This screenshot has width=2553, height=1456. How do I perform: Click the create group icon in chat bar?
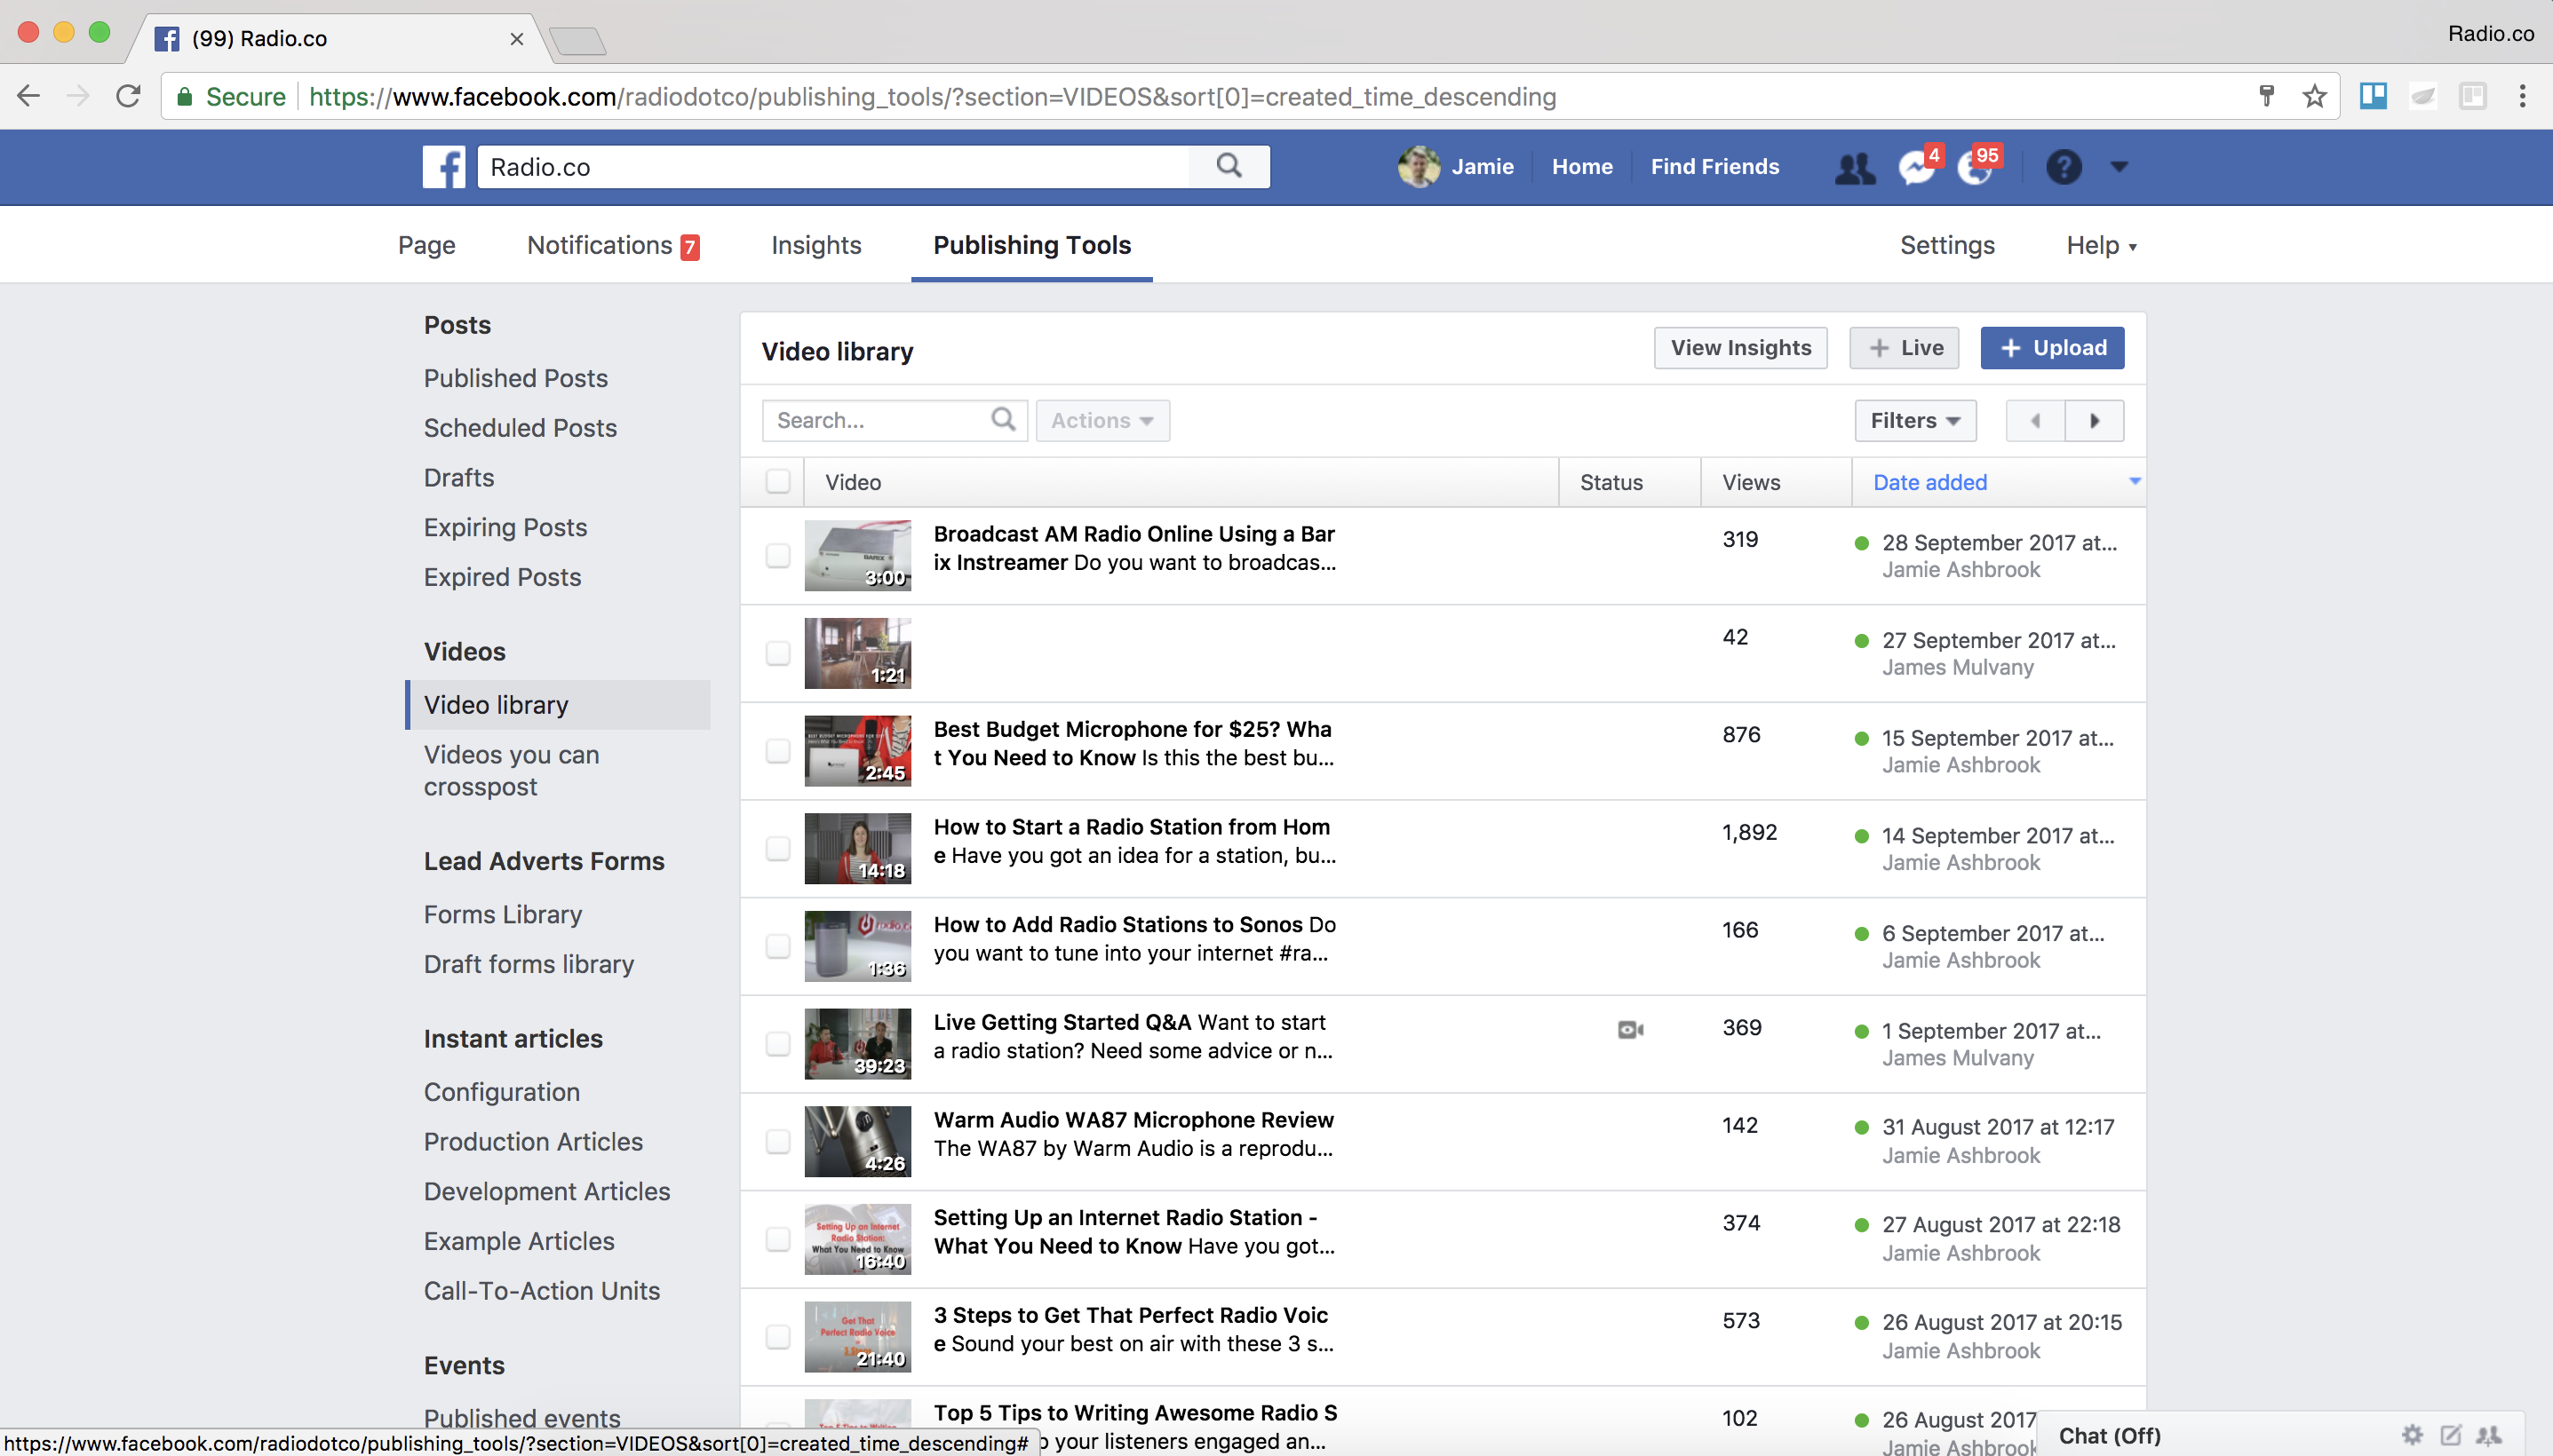point(2488,1435)
